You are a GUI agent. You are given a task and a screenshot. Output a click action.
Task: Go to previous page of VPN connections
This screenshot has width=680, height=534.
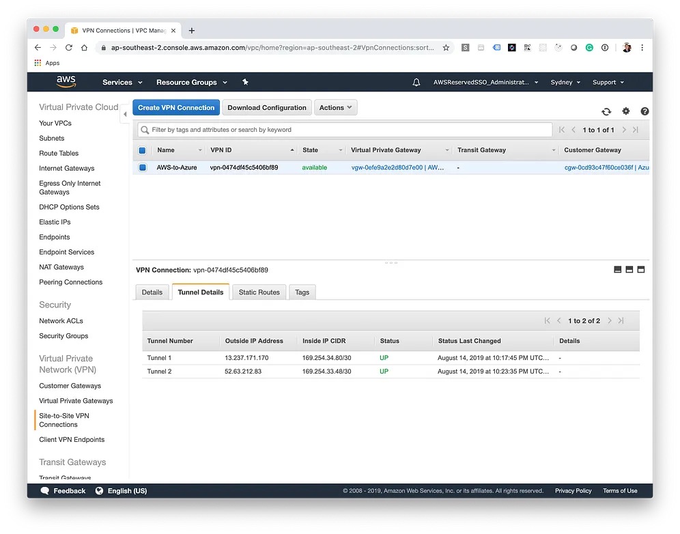point(573,130)
